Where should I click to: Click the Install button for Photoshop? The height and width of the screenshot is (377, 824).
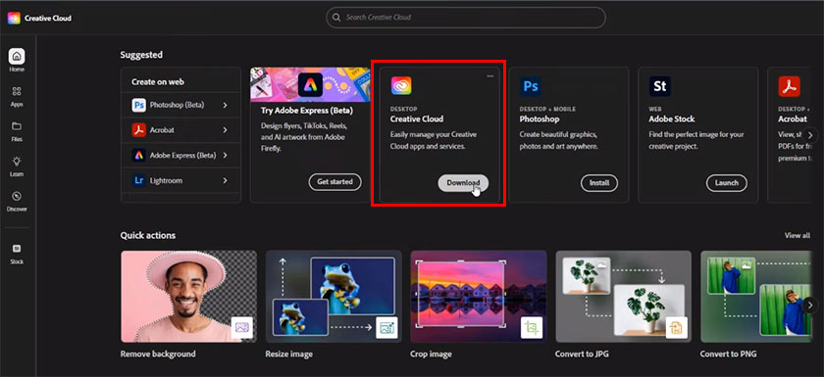click(599, 182)
